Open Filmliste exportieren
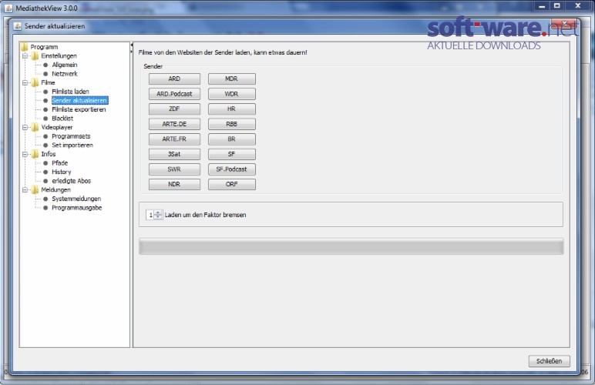 click(x=79, y=109)
